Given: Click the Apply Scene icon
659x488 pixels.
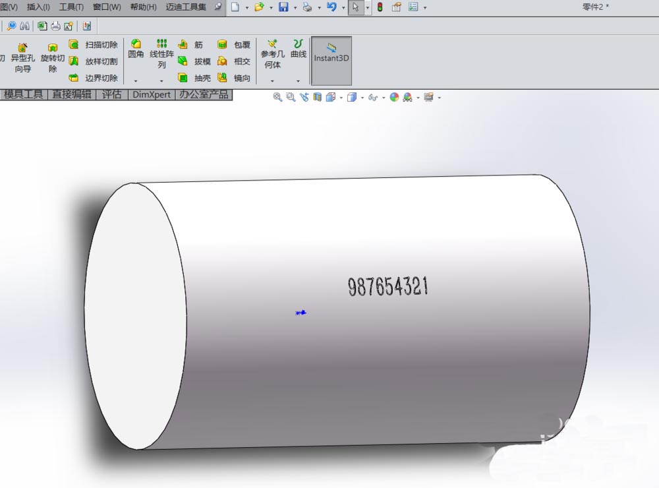Looking at the screenshot, I should click(408, 98).
